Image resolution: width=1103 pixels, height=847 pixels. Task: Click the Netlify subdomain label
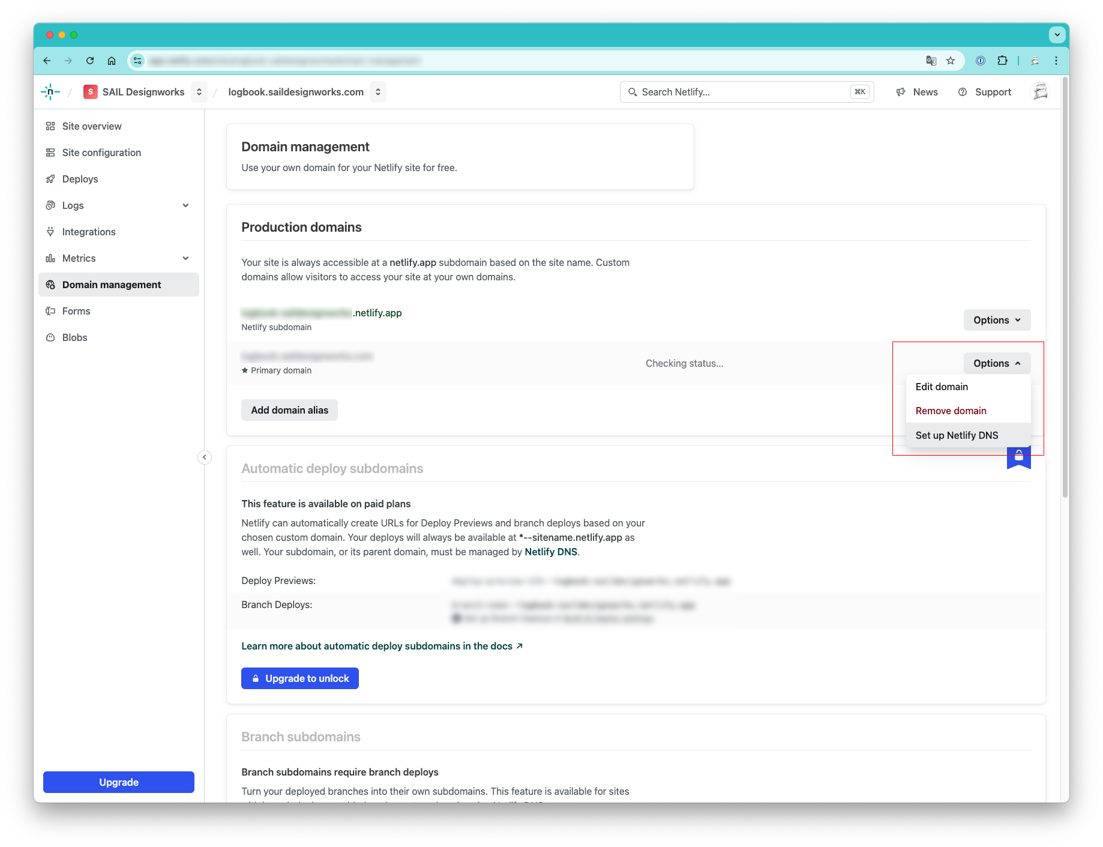277,327
